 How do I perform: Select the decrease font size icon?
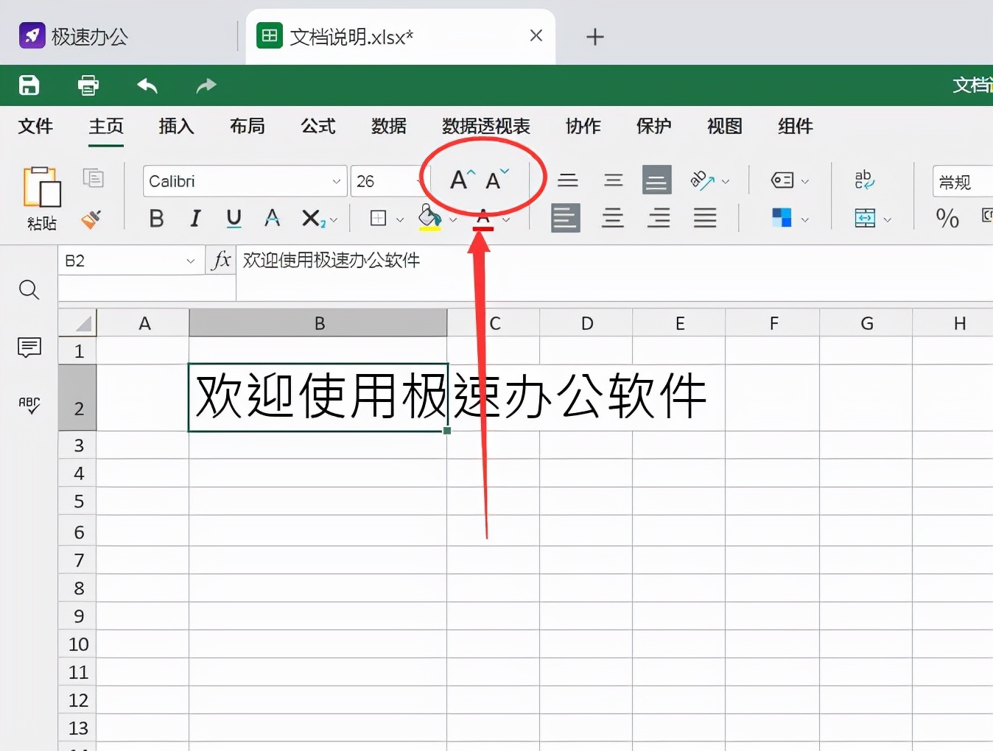click(494, 178)
